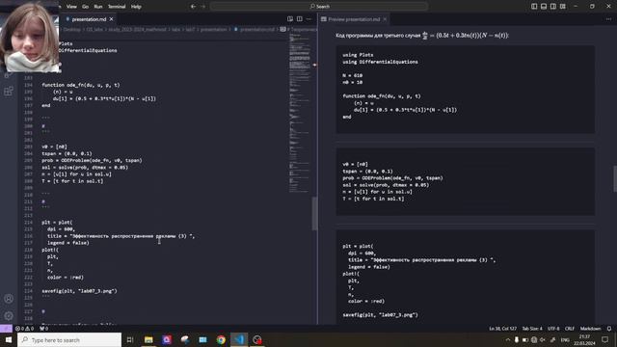
Task: Change the CRLF end-of-line sequence
Action: pyautogui.click(x=570, y=329)
